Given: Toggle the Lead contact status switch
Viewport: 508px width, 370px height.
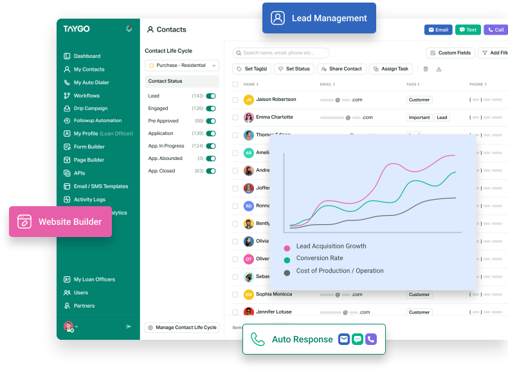Looking at the screenshot, I should 210,96.
